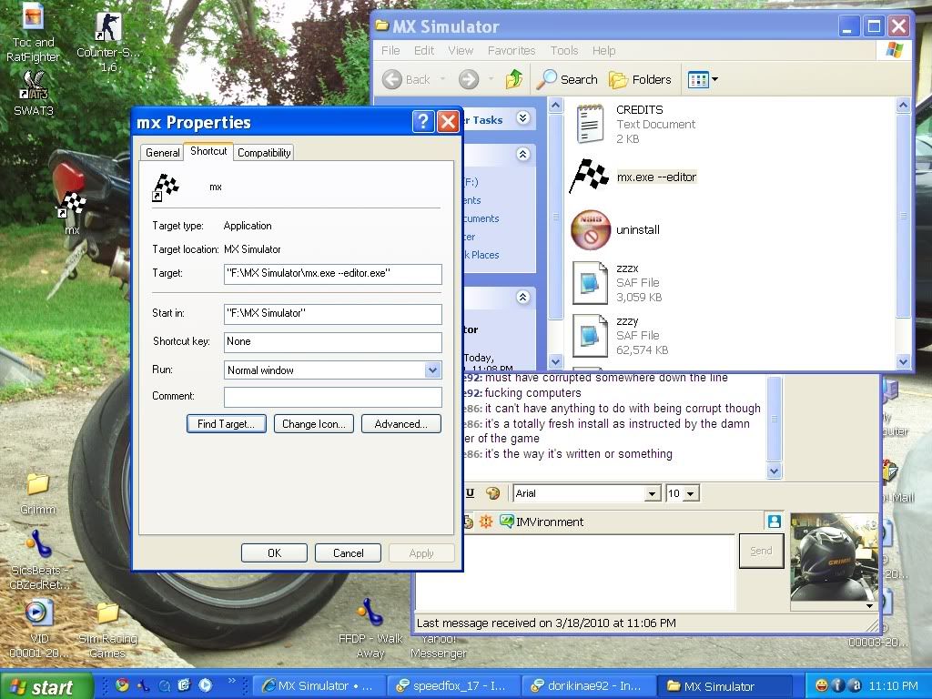Open the Windows start menu
The height and width of the screenshot is (699, 932).
46,687
